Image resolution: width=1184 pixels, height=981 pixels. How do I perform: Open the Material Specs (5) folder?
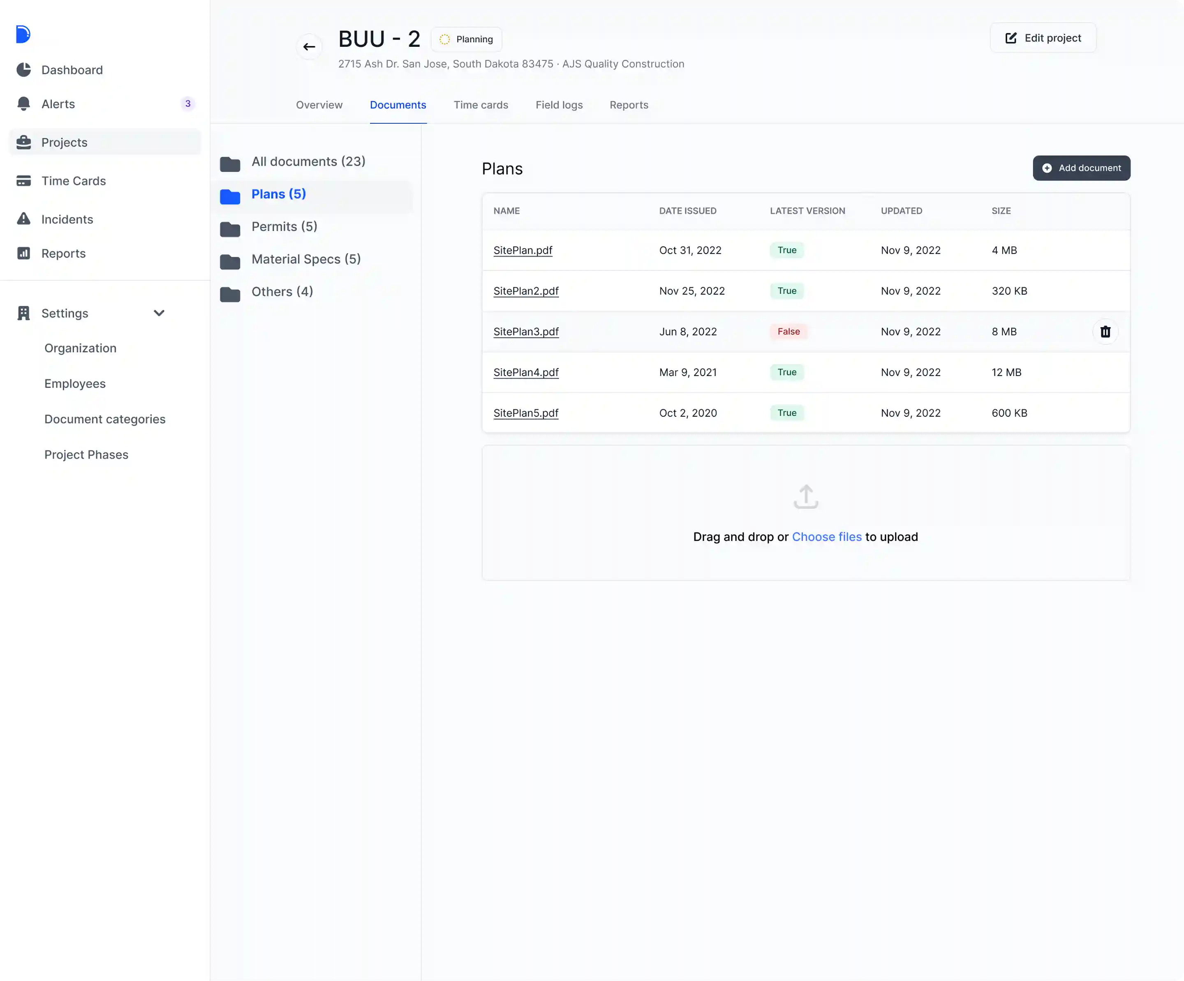click(x=305, y=259)
